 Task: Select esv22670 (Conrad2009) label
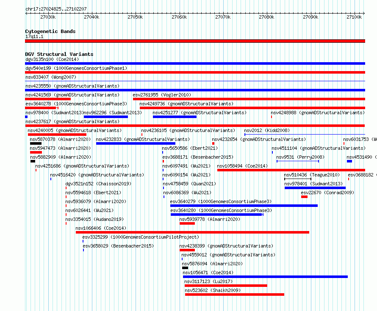click(327, 193)
